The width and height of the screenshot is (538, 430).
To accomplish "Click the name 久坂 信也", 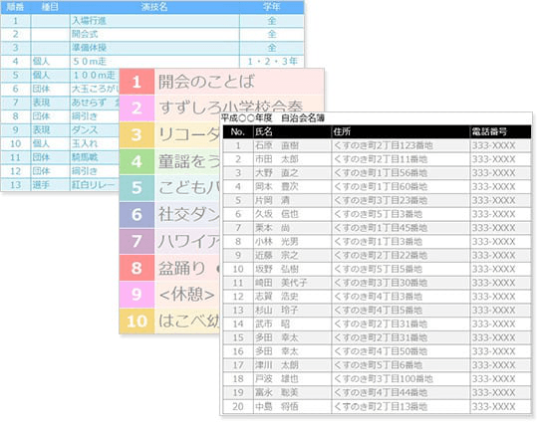I will (277, 214).
